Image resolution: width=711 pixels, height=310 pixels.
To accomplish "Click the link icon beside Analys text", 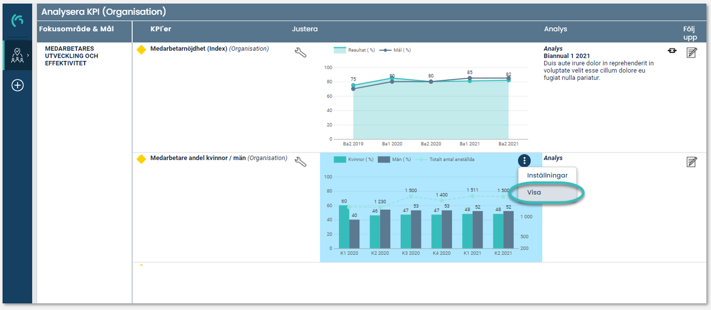I will (672, 51).
